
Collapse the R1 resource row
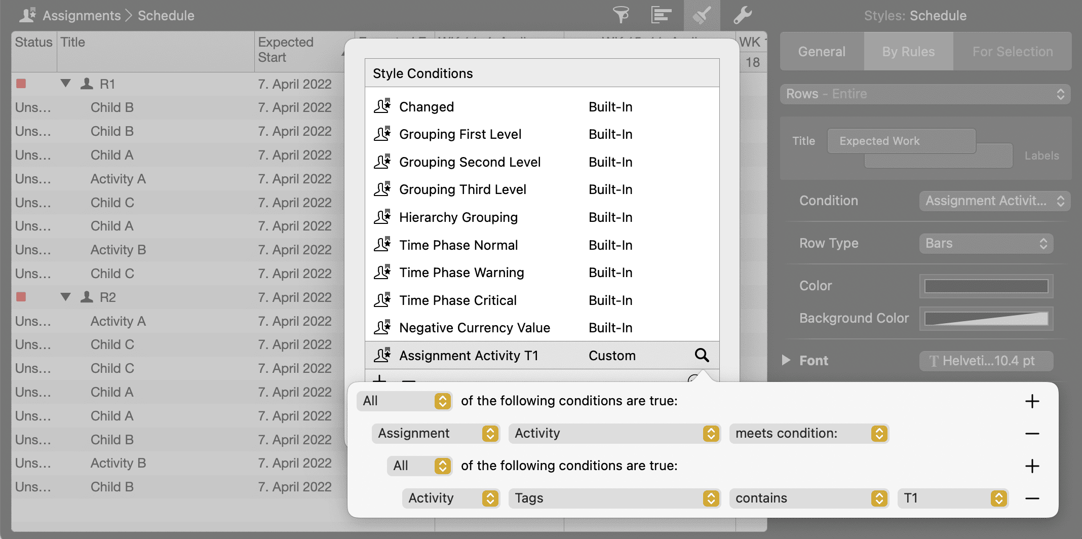coord(65,84)
